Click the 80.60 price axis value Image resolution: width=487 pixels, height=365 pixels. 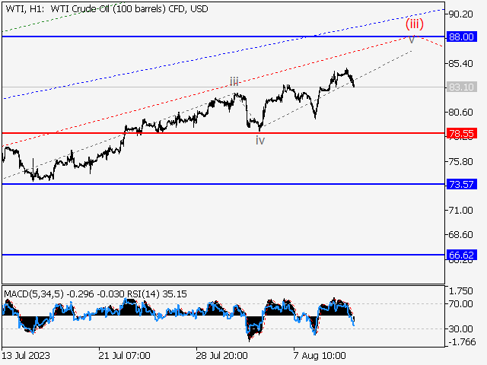tap(461, 113)
